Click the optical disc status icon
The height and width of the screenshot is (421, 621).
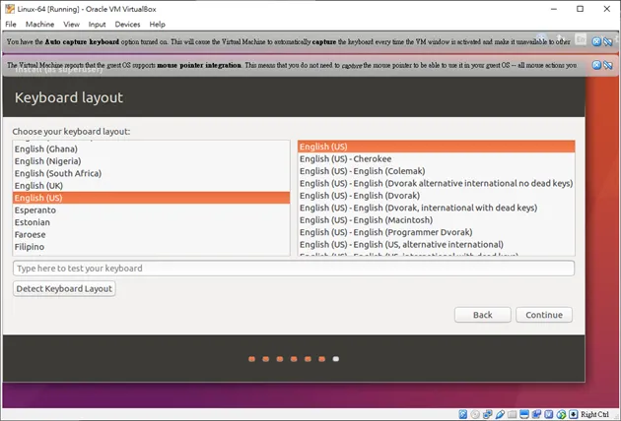tap(475, 414)
